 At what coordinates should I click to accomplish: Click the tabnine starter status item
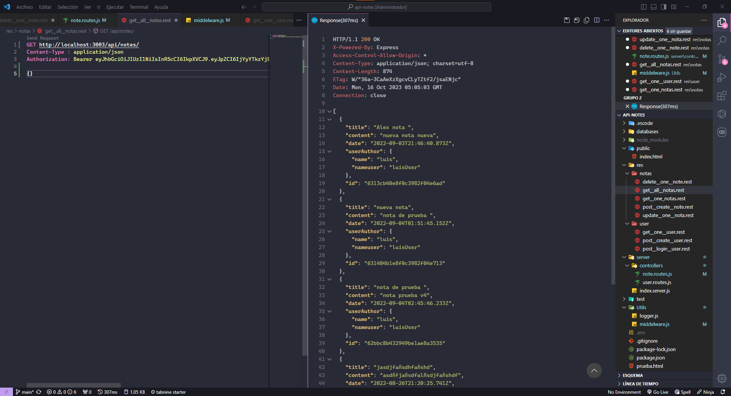point(168,392)
